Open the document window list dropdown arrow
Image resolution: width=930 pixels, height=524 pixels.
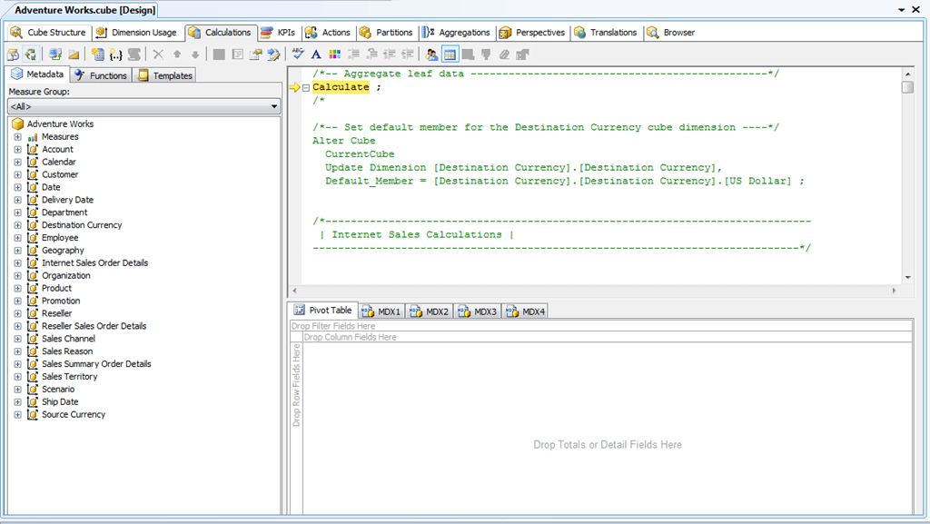(901, 10)
